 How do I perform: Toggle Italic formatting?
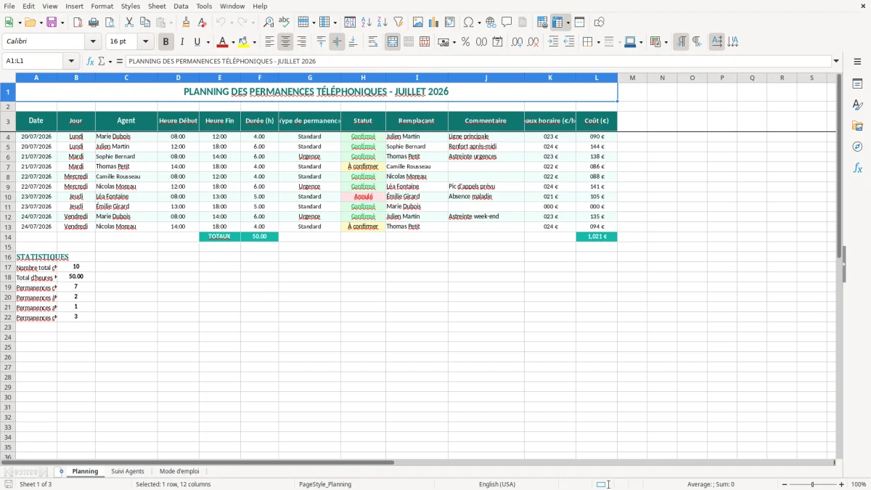182,42
